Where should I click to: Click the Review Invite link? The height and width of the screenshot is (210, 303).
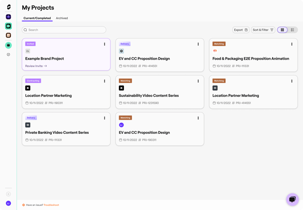pyautogui.click(x=36, y=66)
